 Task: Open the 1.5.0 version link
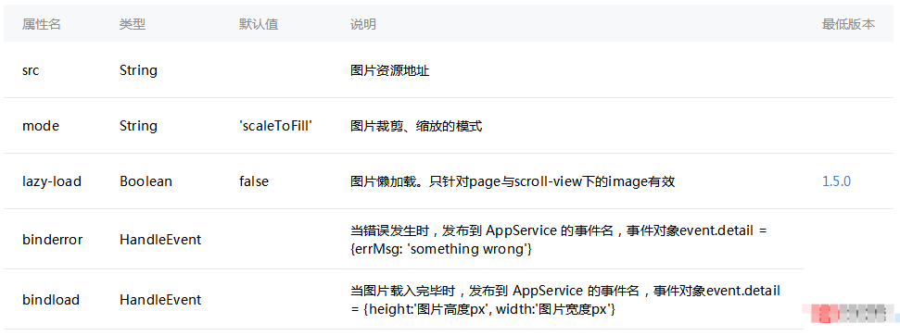coord(836,181)
